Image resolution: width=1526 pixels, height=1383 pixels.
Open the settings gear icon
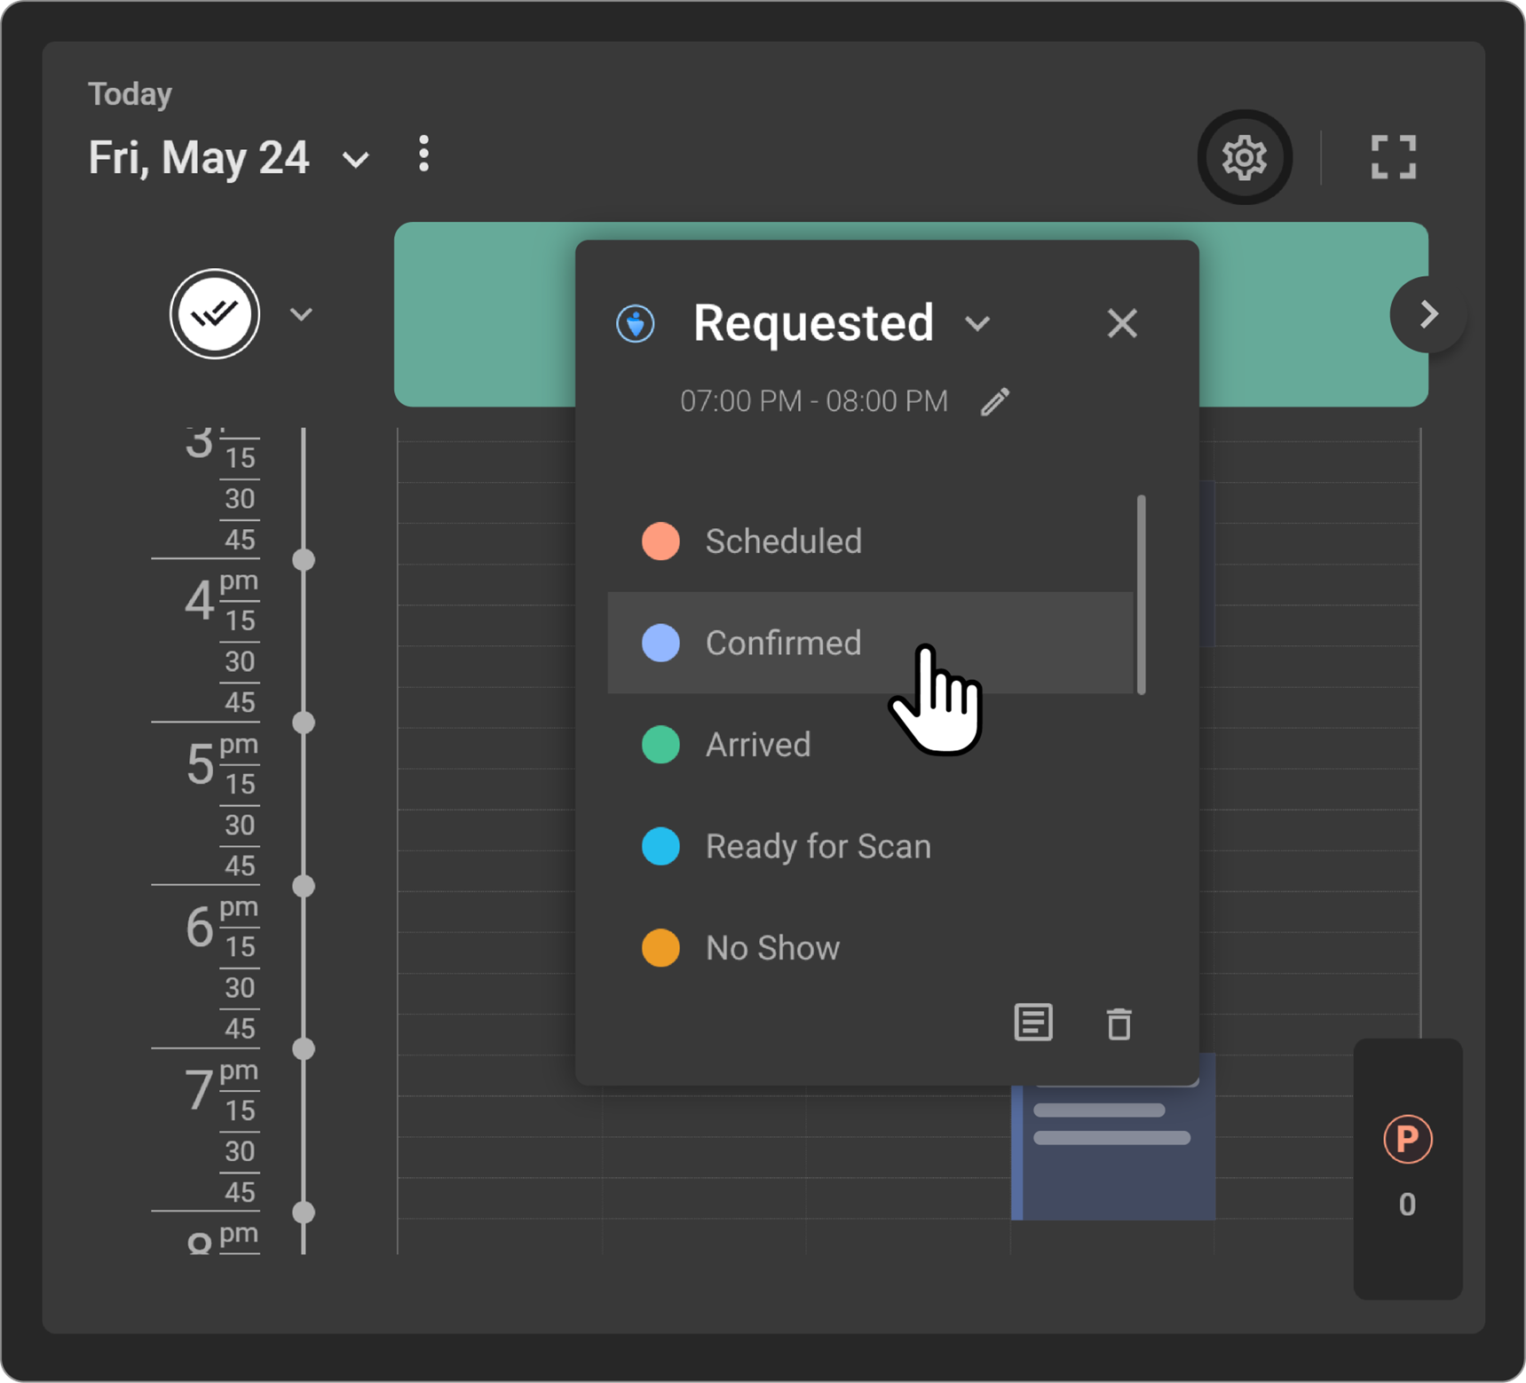[x=1244, y=158]
